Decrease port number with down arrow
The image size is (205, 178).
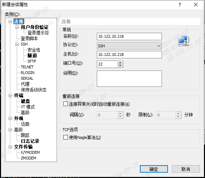(x=120, y=66)
